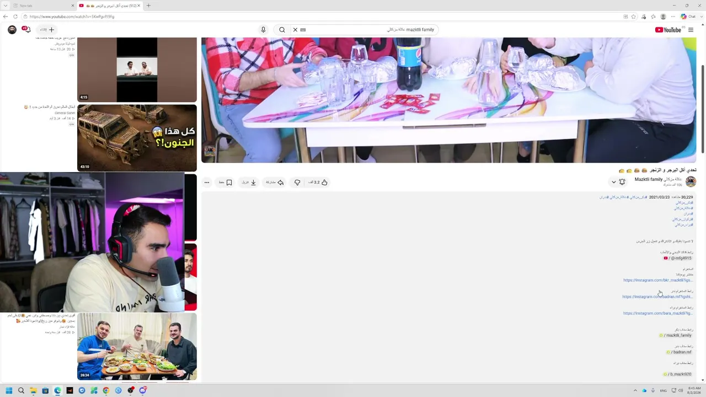Viewport: 706px width, 397px height.
Task: Open more actions three-dot menu
Action: coord(207,183)
